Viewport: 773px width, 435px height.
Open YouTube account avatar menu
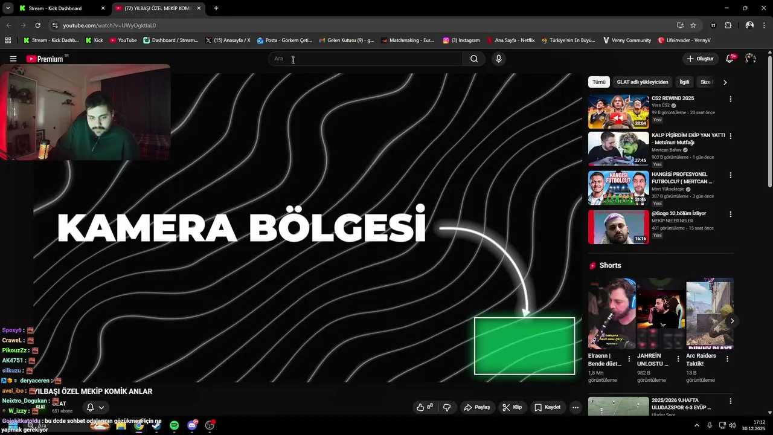point(751,59)
